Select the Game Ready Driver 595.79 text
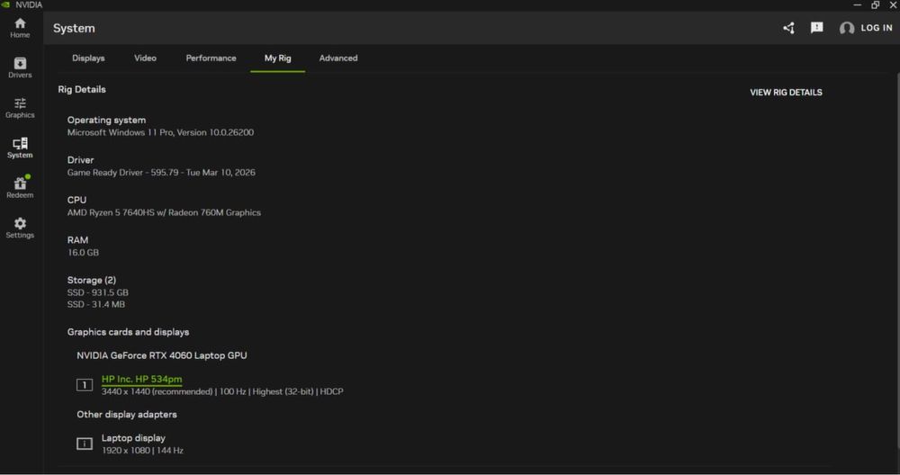Screen dimensions: 900x475 (x=161, y=173)
